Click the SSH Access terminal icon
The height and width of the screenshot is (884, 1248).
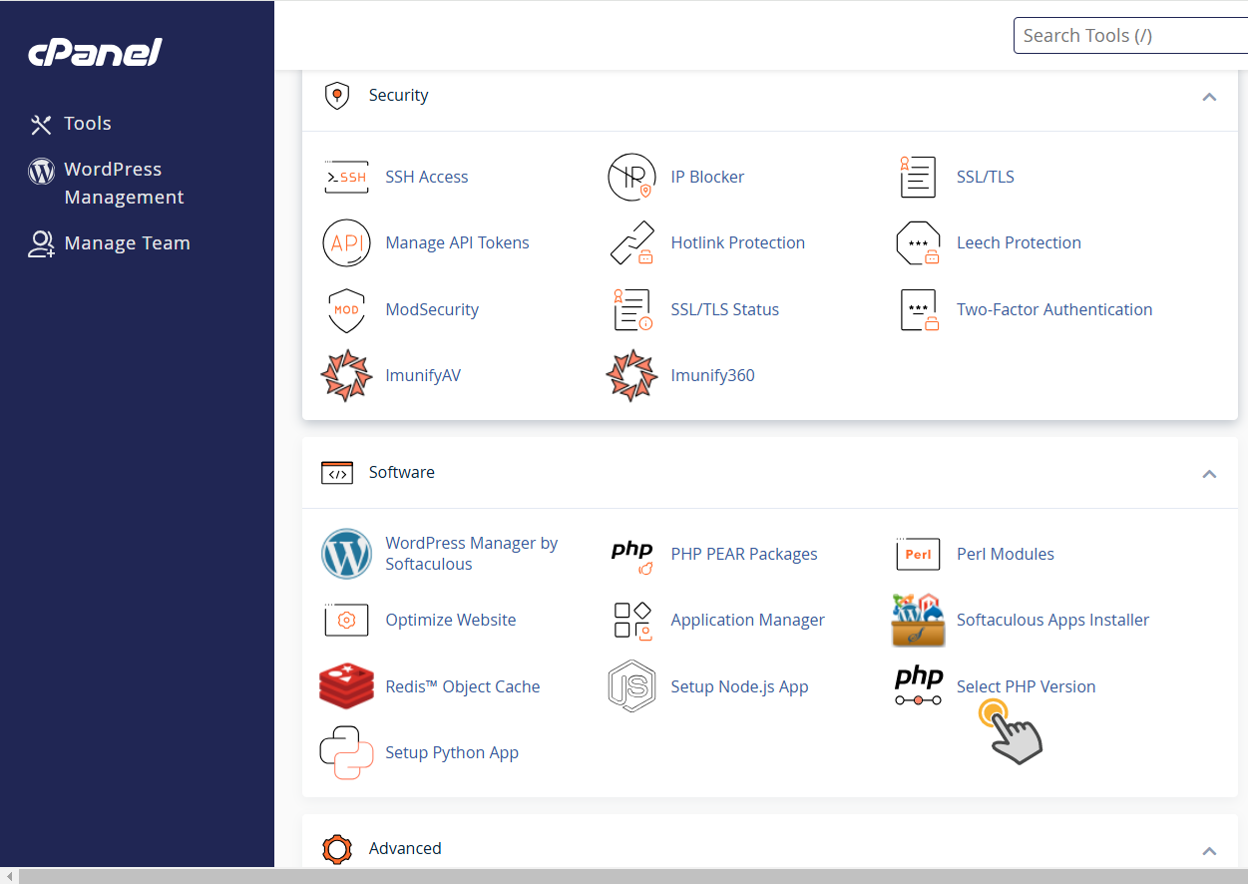point(346,177)
